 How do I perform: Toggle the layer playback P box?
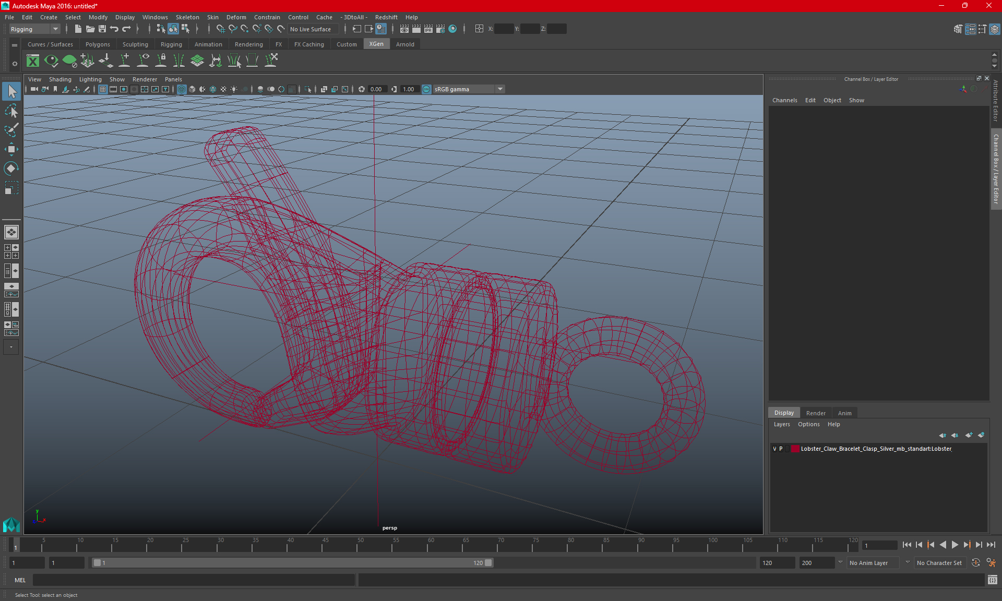(781, 449)
